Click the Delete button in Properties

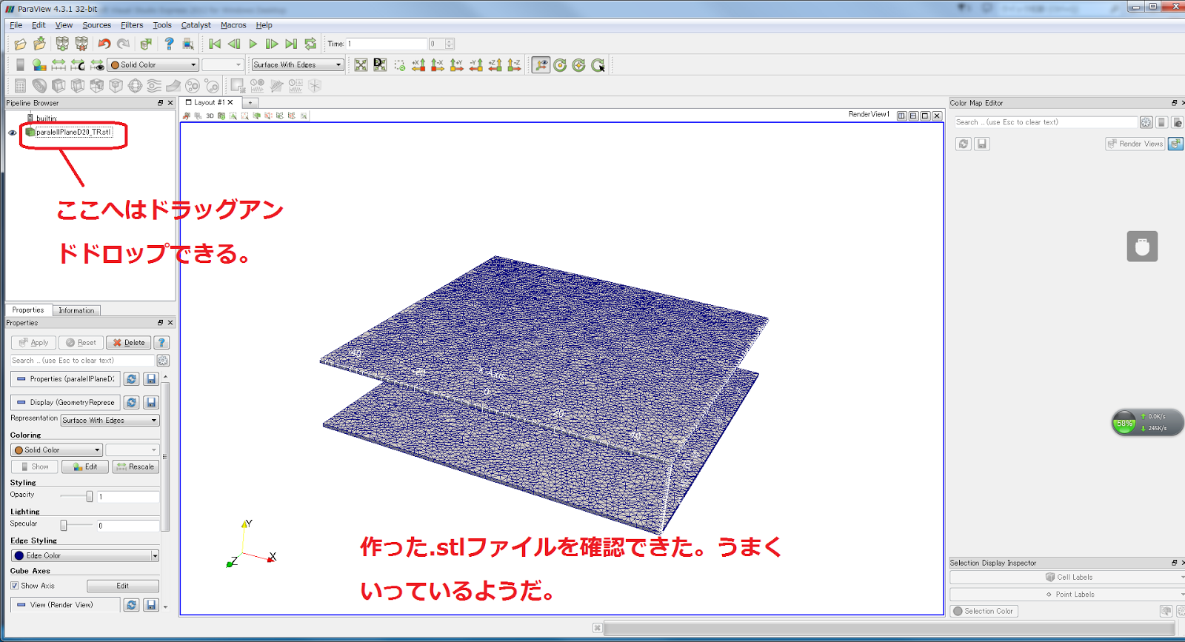point(129,343)
